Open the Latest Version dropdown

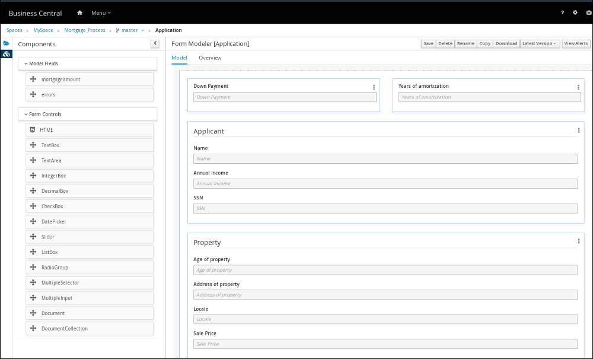pyautogui.click(x=540, y=43)
